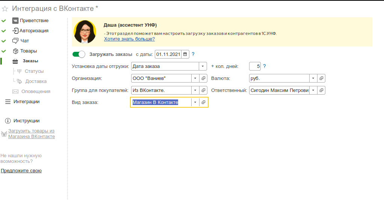Click the login icon next to Авторизация
This screenshot has height=200, width=384.
click(15, 30)
